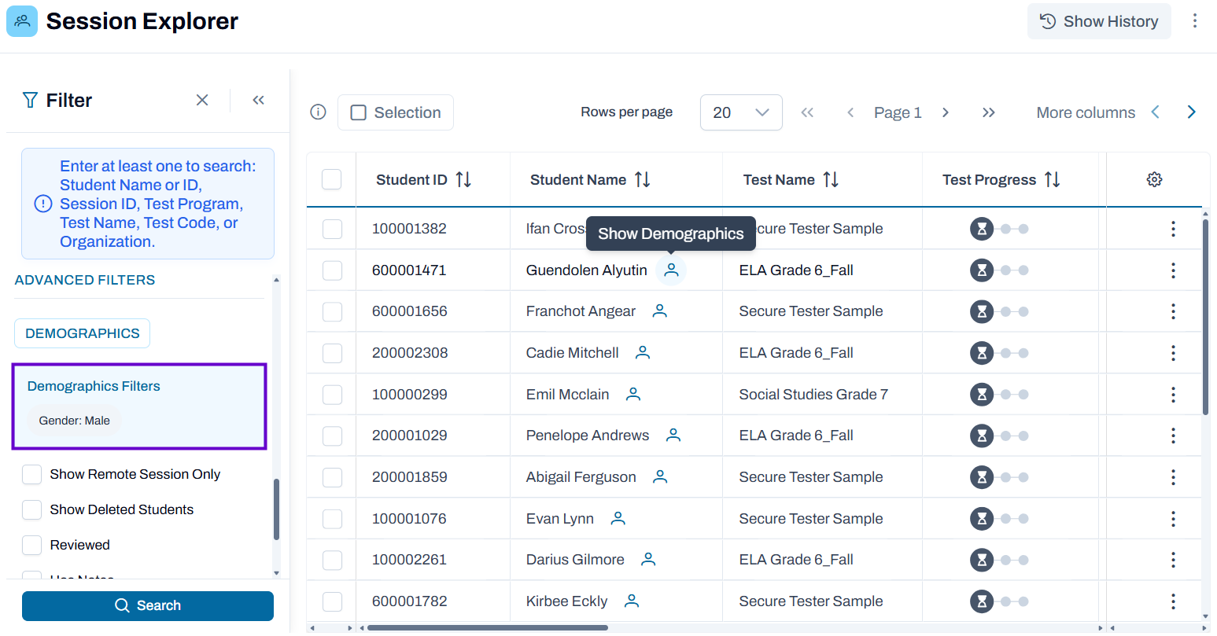The image size is (1217, 636).
Task: Click the Show History button
Action: pyautogui.click(x=1099, y=21)
